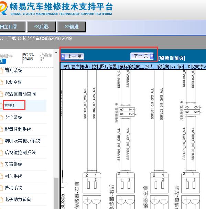Click wire label SSFL01_0.5_G/O_ALL
Viewport: 206px width, 209px height.
pyautogui.click(x=152, y=103)
